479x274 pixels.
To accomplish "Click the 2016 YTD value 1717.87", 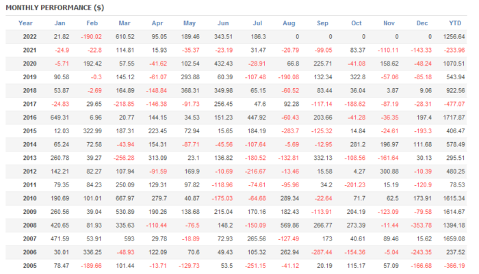I will coord(454,118).
